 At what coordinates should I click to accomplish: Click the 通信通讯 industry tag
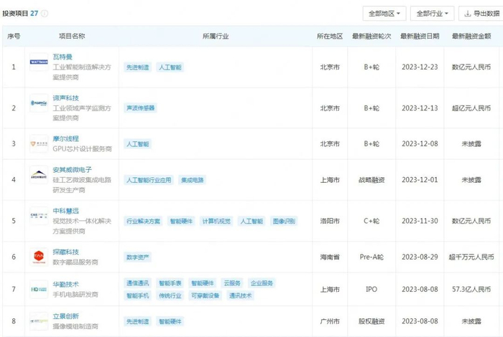138,283
